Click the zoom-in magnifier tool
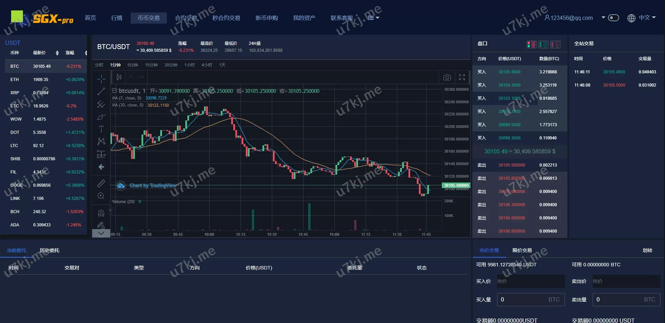This screenshot has height=323, width=665. (x=101, y=196)
